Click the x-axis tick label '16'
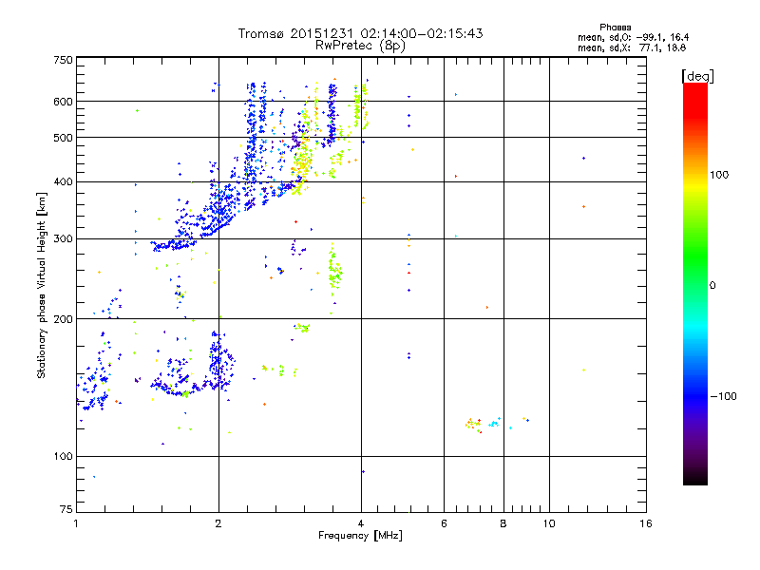This screenshot has height=570, width=760. [x=646, y=523]
